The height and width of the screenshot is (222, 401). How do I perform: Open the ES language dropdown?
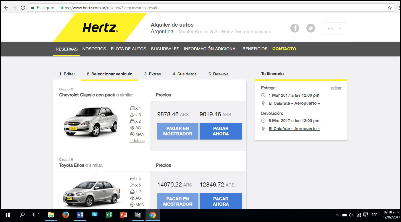point(334,29)
